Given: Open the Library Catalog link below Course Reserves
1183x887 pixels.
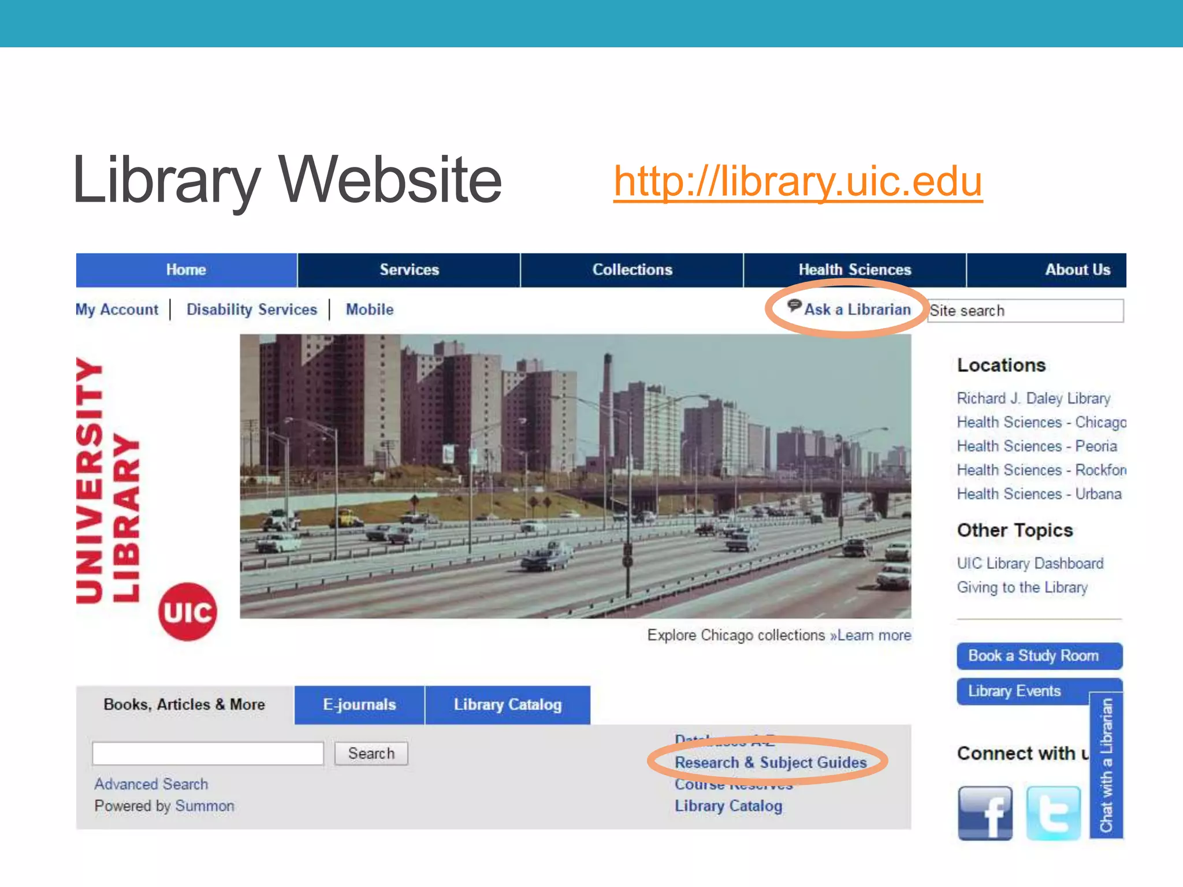Looking at the screenshot, I should [728, 806].
